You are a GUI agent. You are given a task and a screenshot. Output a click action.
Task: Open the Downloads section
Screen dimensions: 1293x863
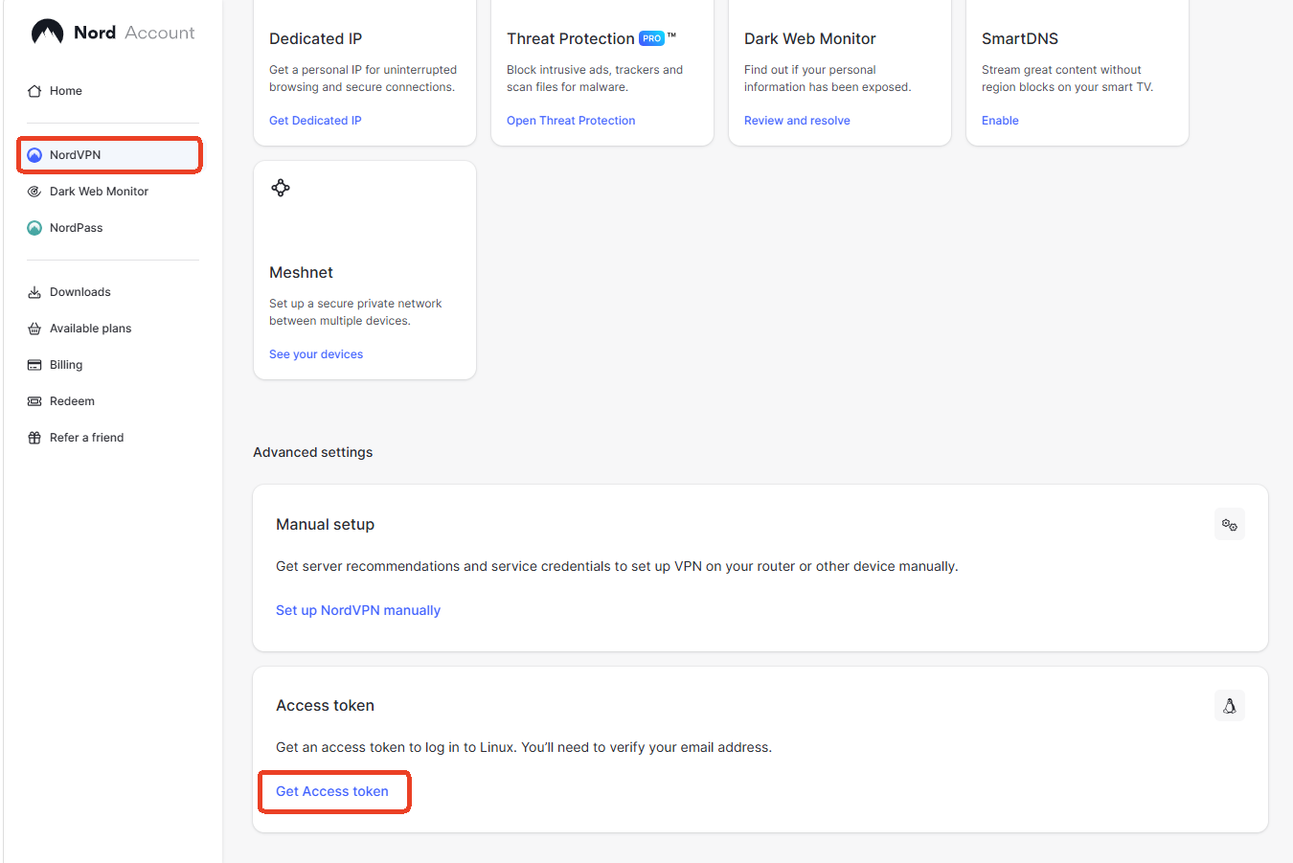click(x=79, y=291)
